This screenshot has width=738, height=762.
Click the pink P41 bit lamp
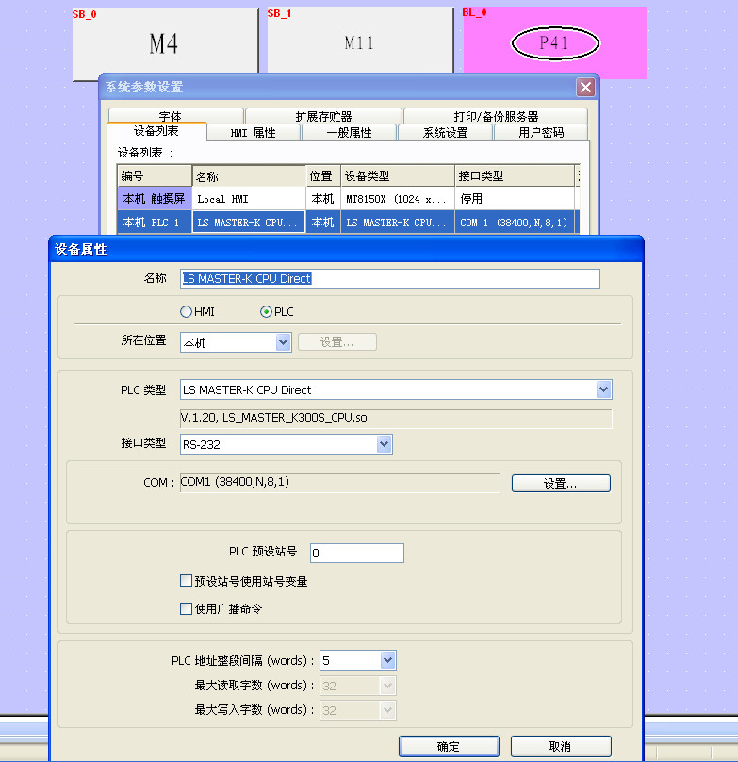[x=554, y=43]
